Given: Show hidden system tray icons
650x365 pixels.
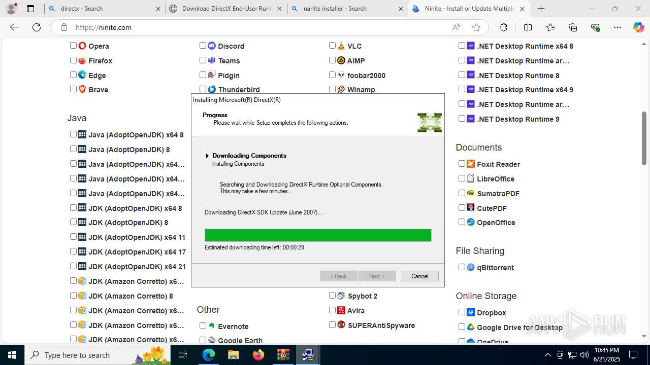Looking at the screenshot, I should 547,355.
